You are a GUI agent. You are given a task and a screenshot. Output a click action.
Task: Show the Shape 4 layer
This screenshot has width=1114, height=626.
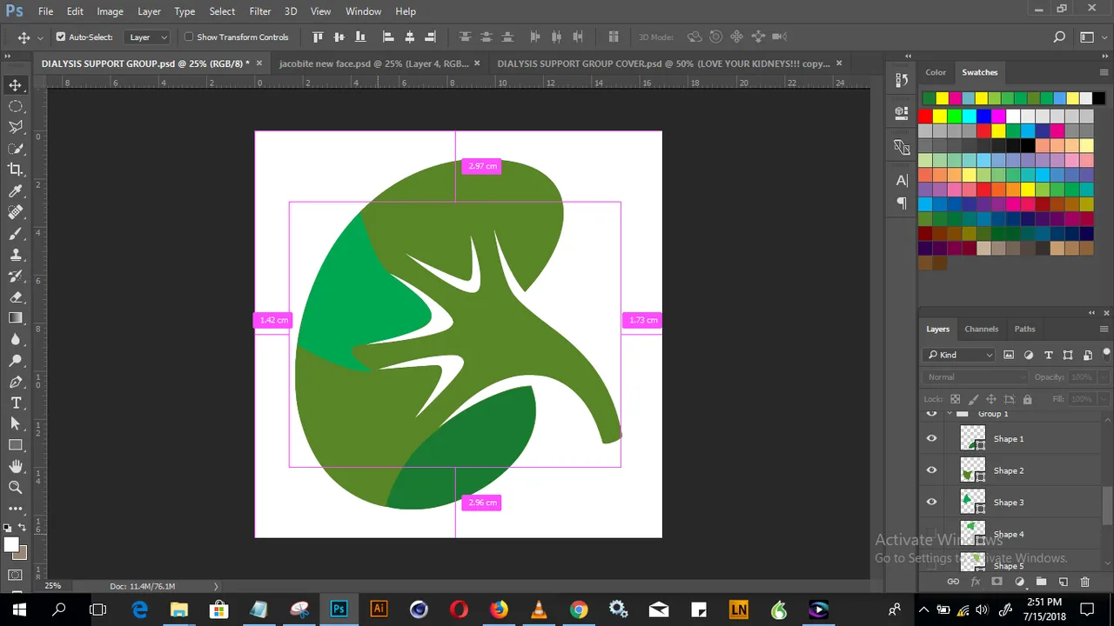pyautogui.click(x=932, y=534)
